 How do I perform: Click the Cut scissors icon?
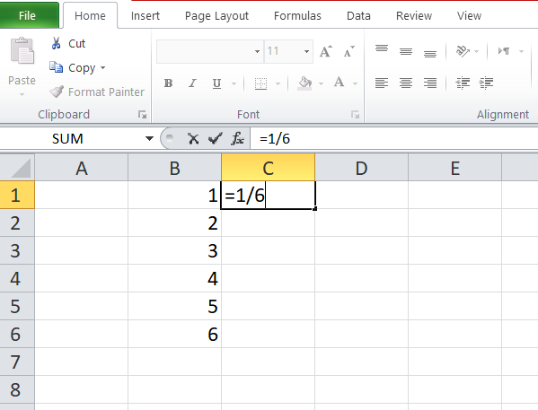(56, 44)
